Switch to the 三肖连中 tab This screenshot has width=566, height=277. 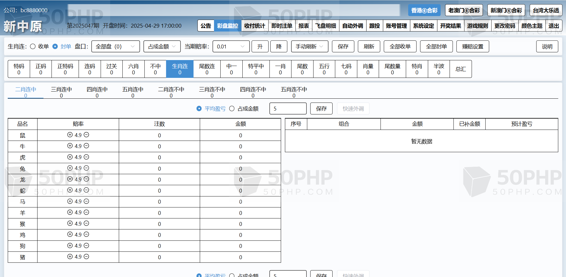[61, 92]
